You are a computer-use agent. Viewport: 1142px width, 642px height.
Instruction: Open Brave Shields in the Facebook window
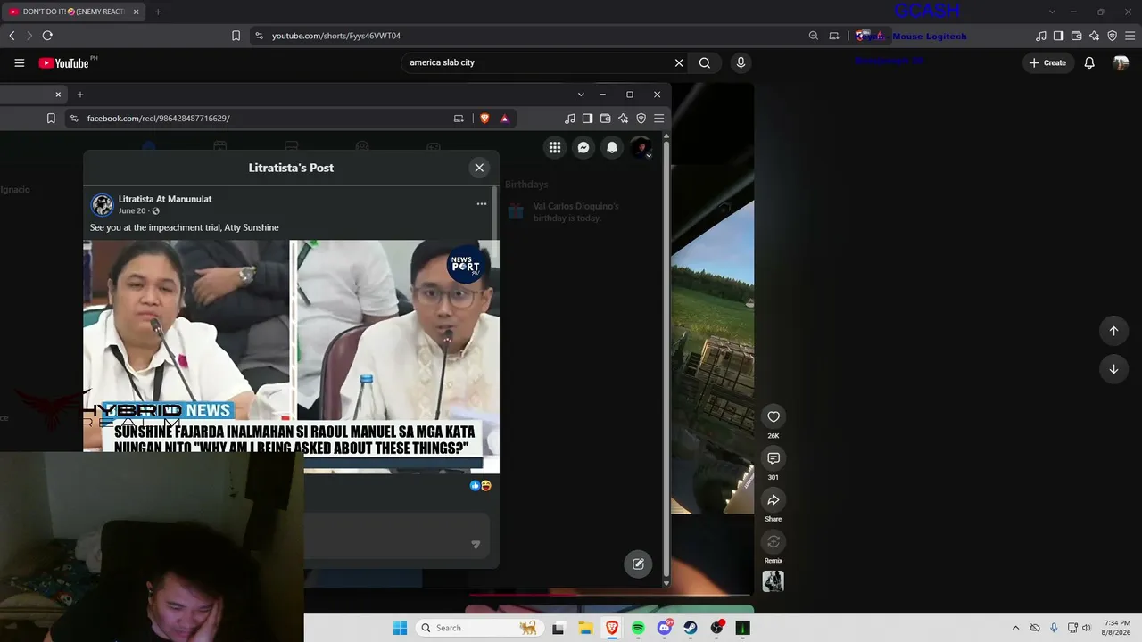coord(484,119)
